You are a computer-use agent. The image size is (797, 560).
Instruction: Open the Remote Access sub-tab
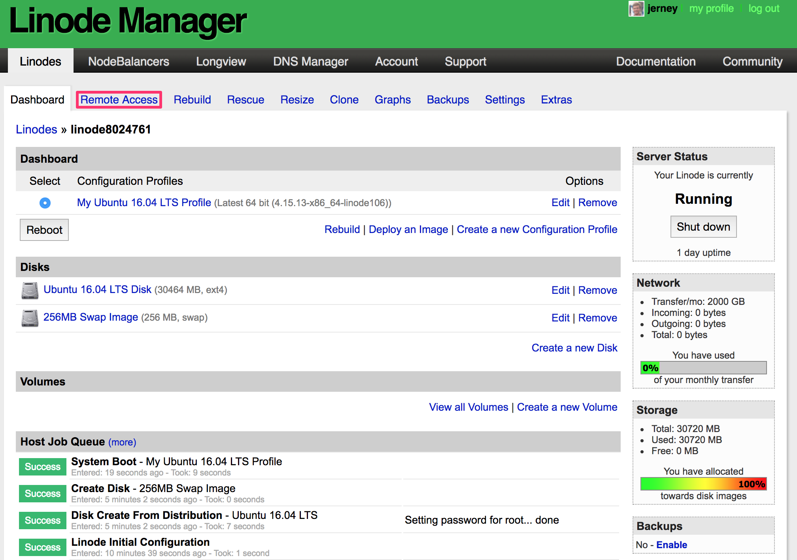click(119, 100)
